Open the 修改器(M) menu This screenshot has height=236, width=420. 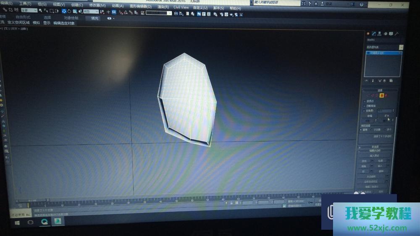pyautogui.click(x=97, y=5)
